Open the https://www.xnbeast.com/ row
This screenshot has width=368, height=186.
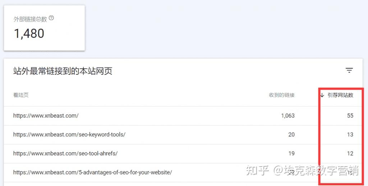pos(183,115)
